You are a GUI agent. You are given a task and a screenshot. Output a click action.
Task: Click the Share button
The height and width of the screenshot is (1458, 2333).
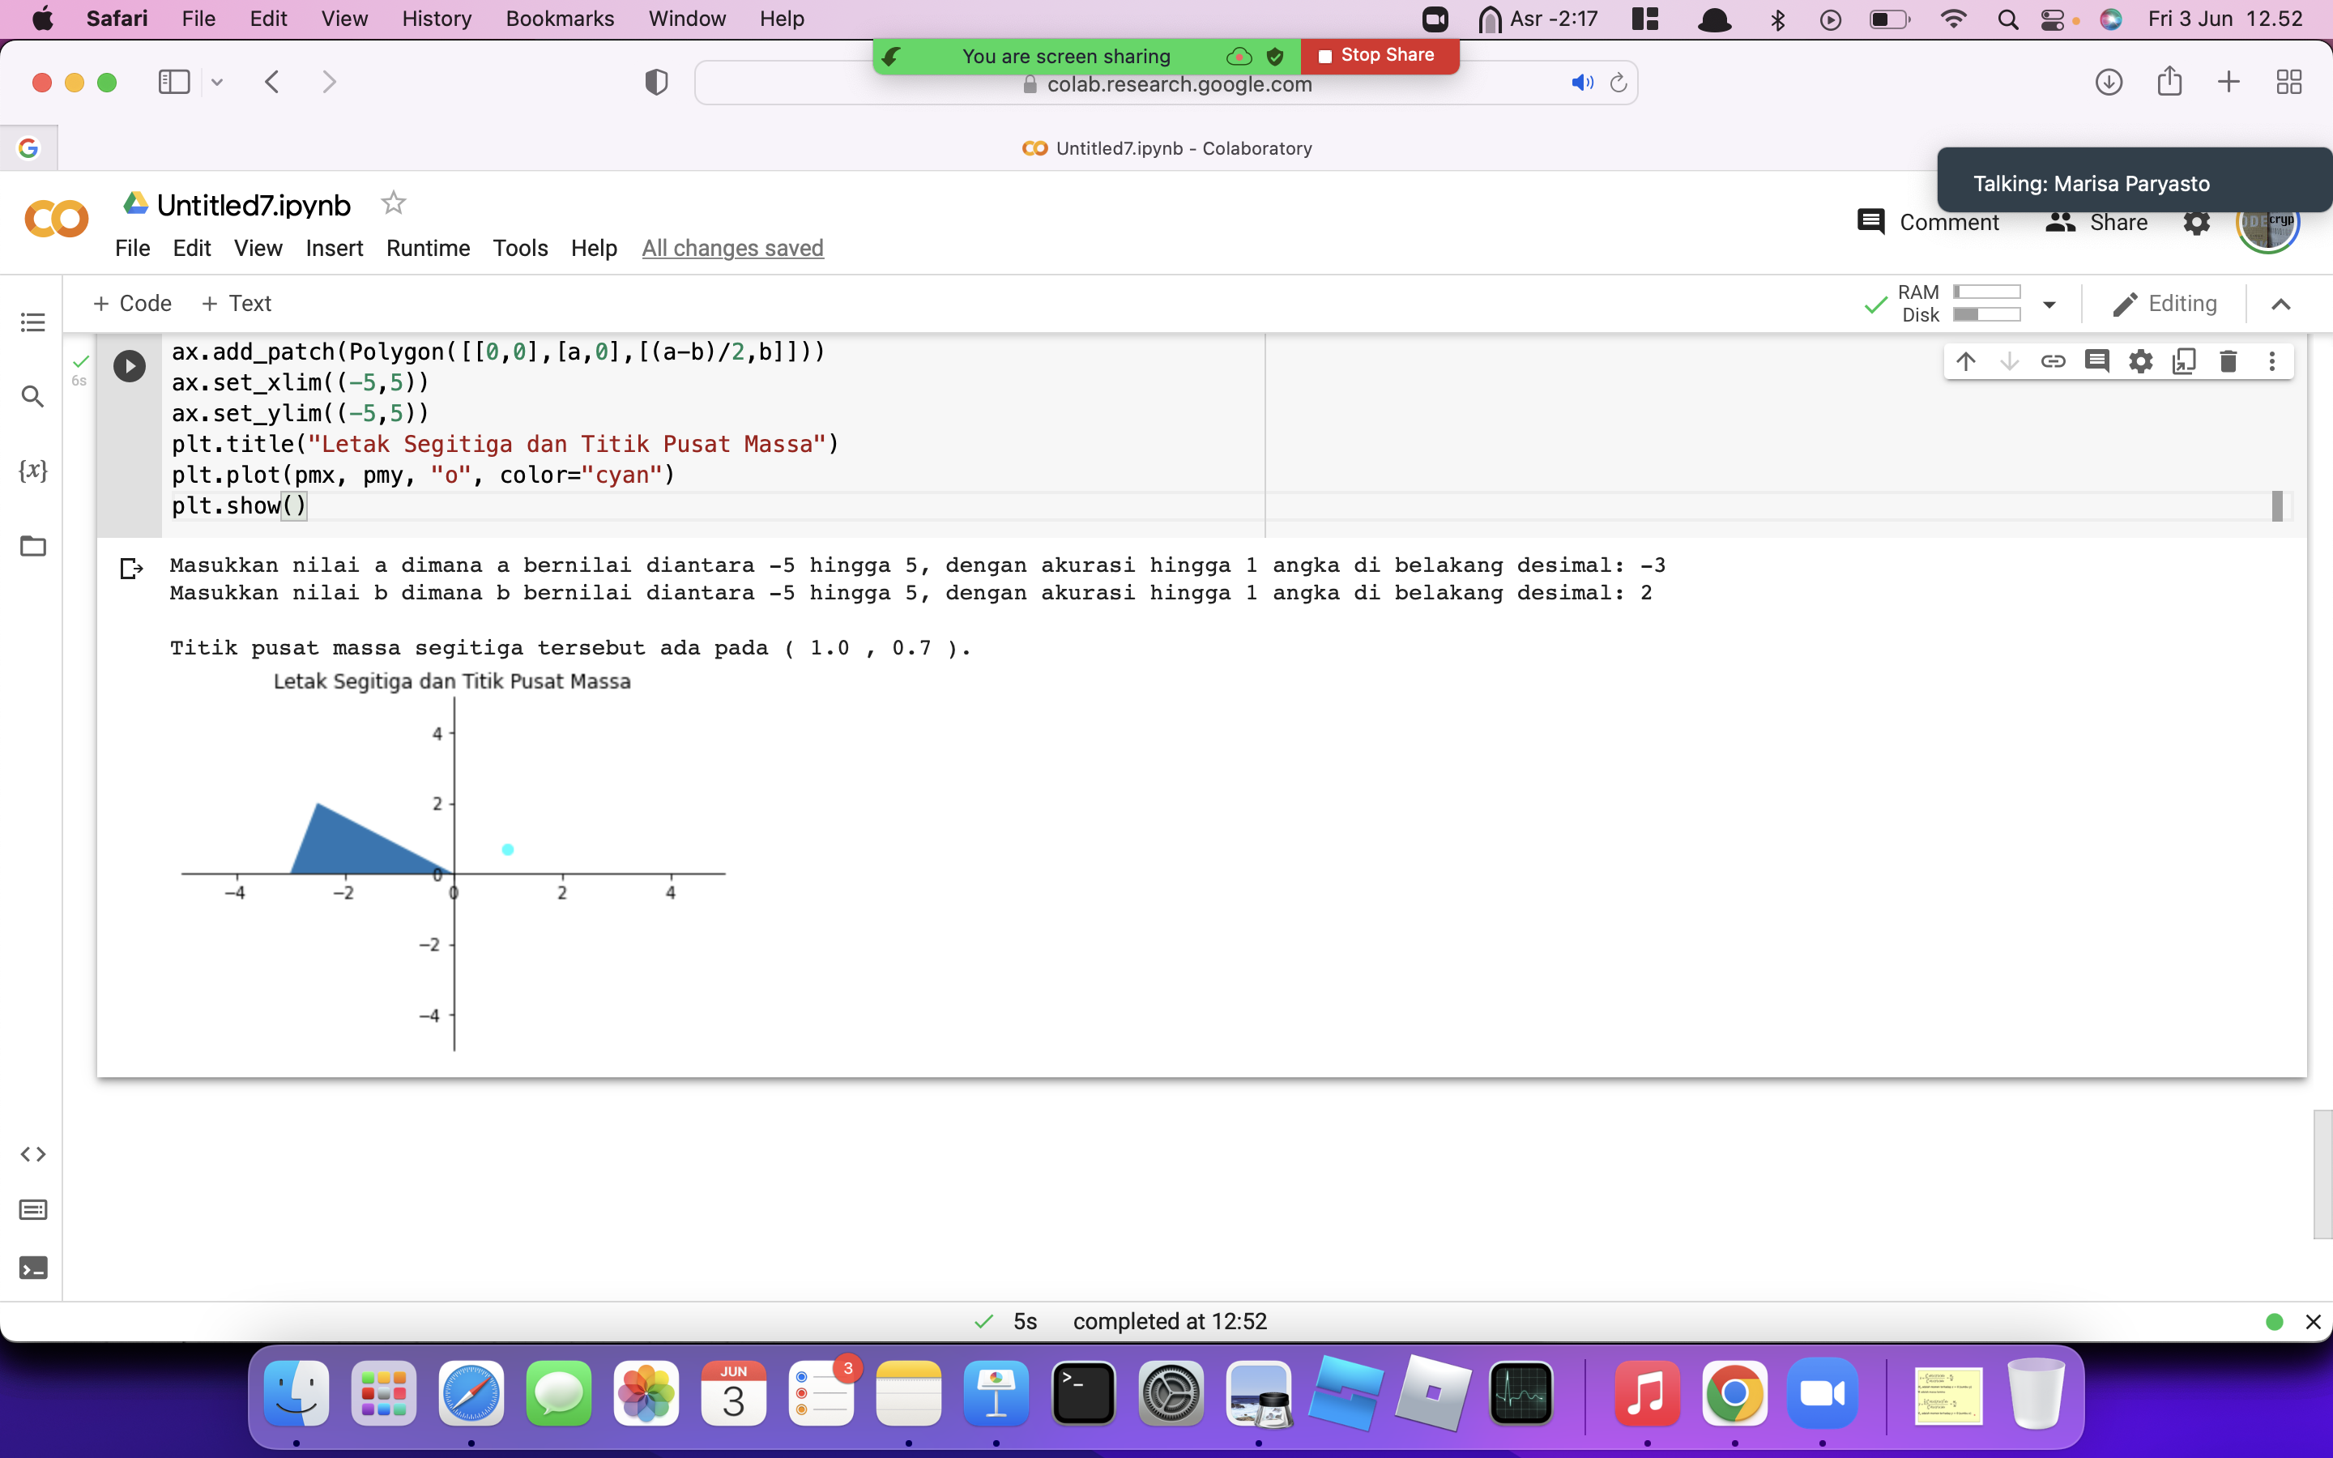coord(2096,223)
